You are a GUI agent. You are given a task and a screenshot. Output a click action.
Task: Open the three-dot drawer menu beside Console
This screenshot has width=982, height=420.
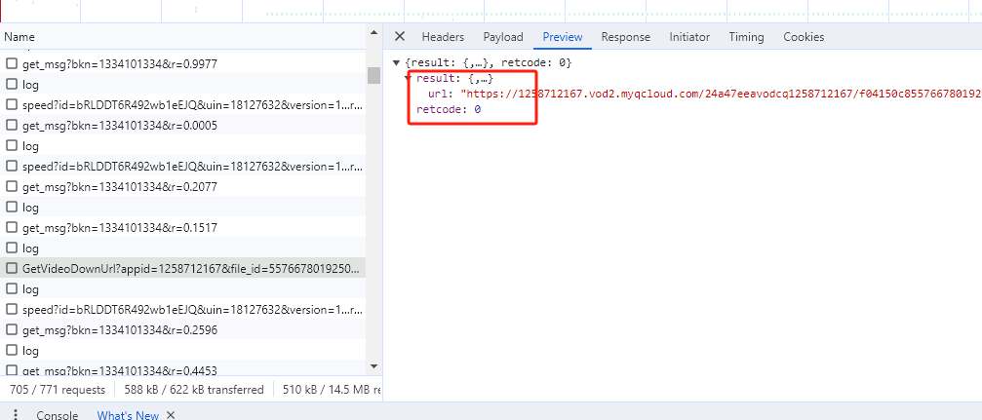(17, 415)
